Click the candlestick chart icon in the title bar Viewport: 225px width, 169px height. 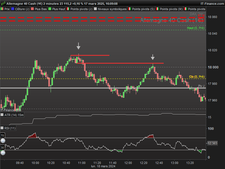(3, 3)
